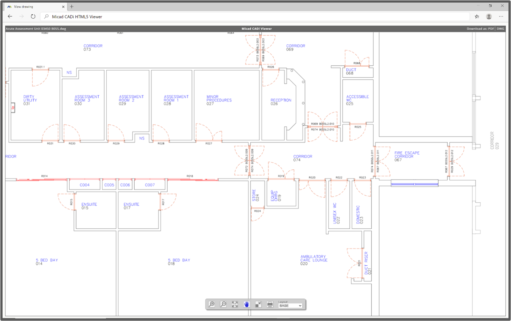Open the print icon in the viewer toolbar
The width and height of the screenshot is (511, 321).
tap(270, 304)
